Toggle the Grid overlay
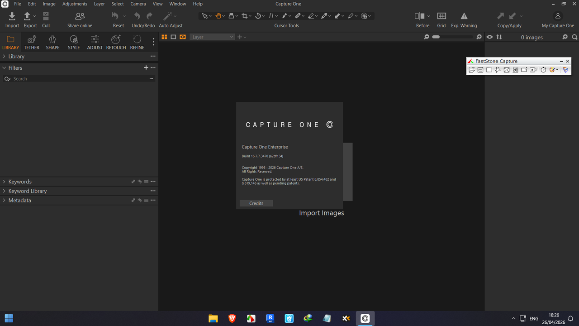579x326 pixels. point(441,16)
